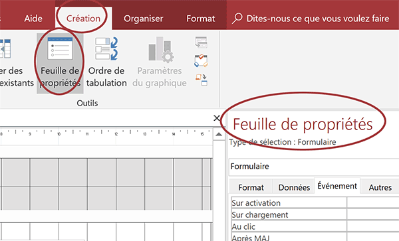Open the Format tab in the ribbon
The height and width of the screenshot is (241, 399).
tap(201, 19)
